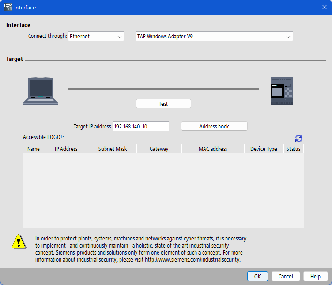Open the Address book
This screenshot has width=332, height=285.
point(214,126)
